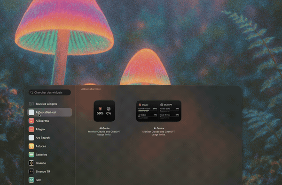Image resolution: width=282 pixels, height=185 pixels.
Task: Open AliExpress widgets in the sidebar
Action: 50,121
